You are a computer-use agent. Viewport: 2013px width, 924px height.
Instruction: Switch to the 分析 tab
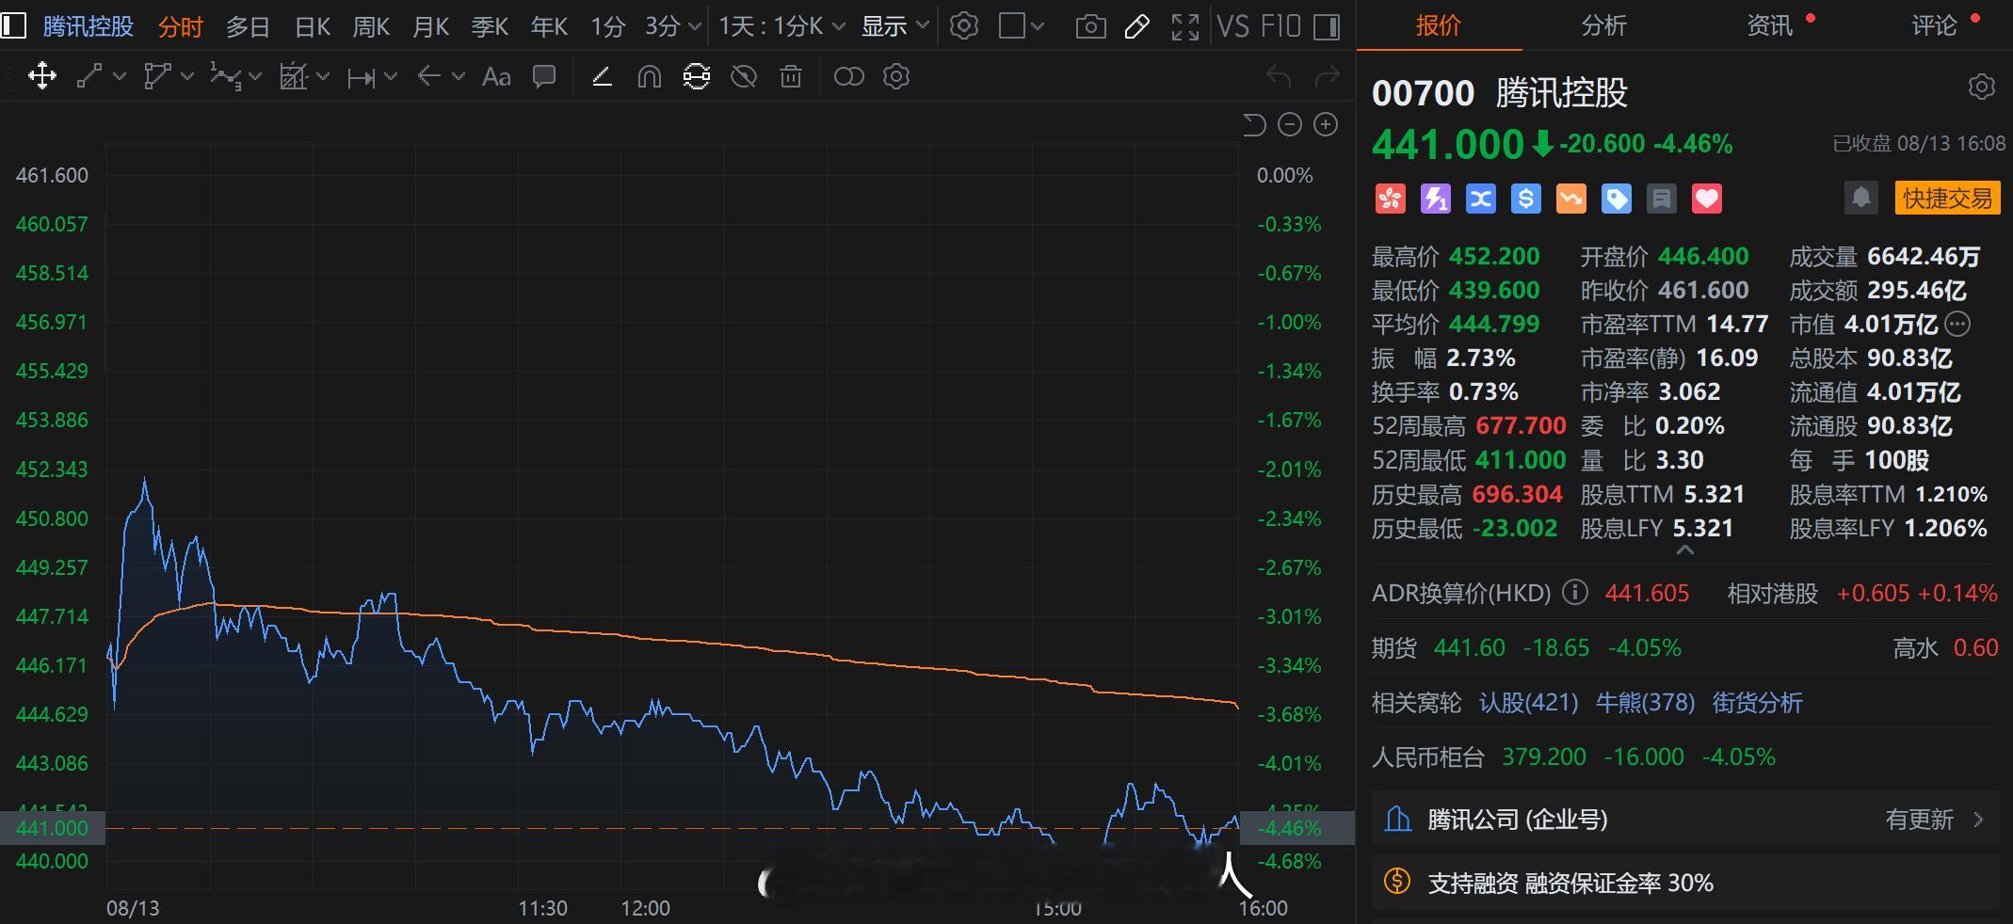tap(1603, 25)
